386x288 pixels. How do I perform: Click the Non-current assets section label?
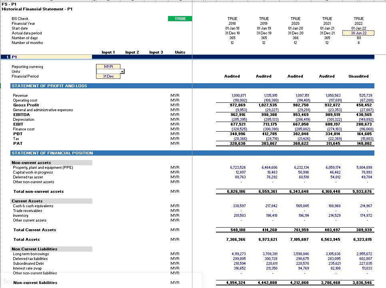coord(31,163)
